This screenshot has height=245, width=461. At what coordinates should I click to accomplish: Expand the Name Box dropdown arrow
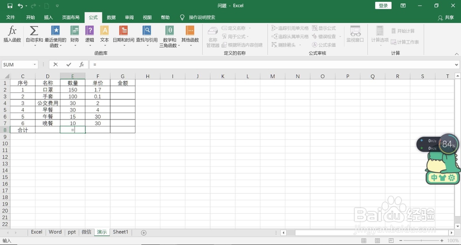pyautogui.click(x=35, y=64)
